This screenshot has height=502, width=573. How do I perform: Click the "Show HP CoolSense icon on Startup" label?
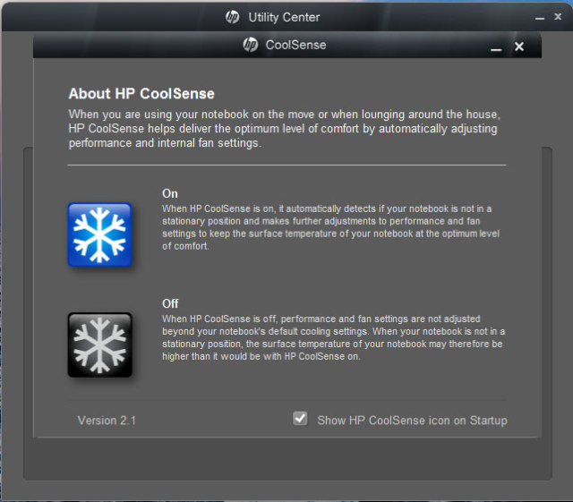(412, 421)
